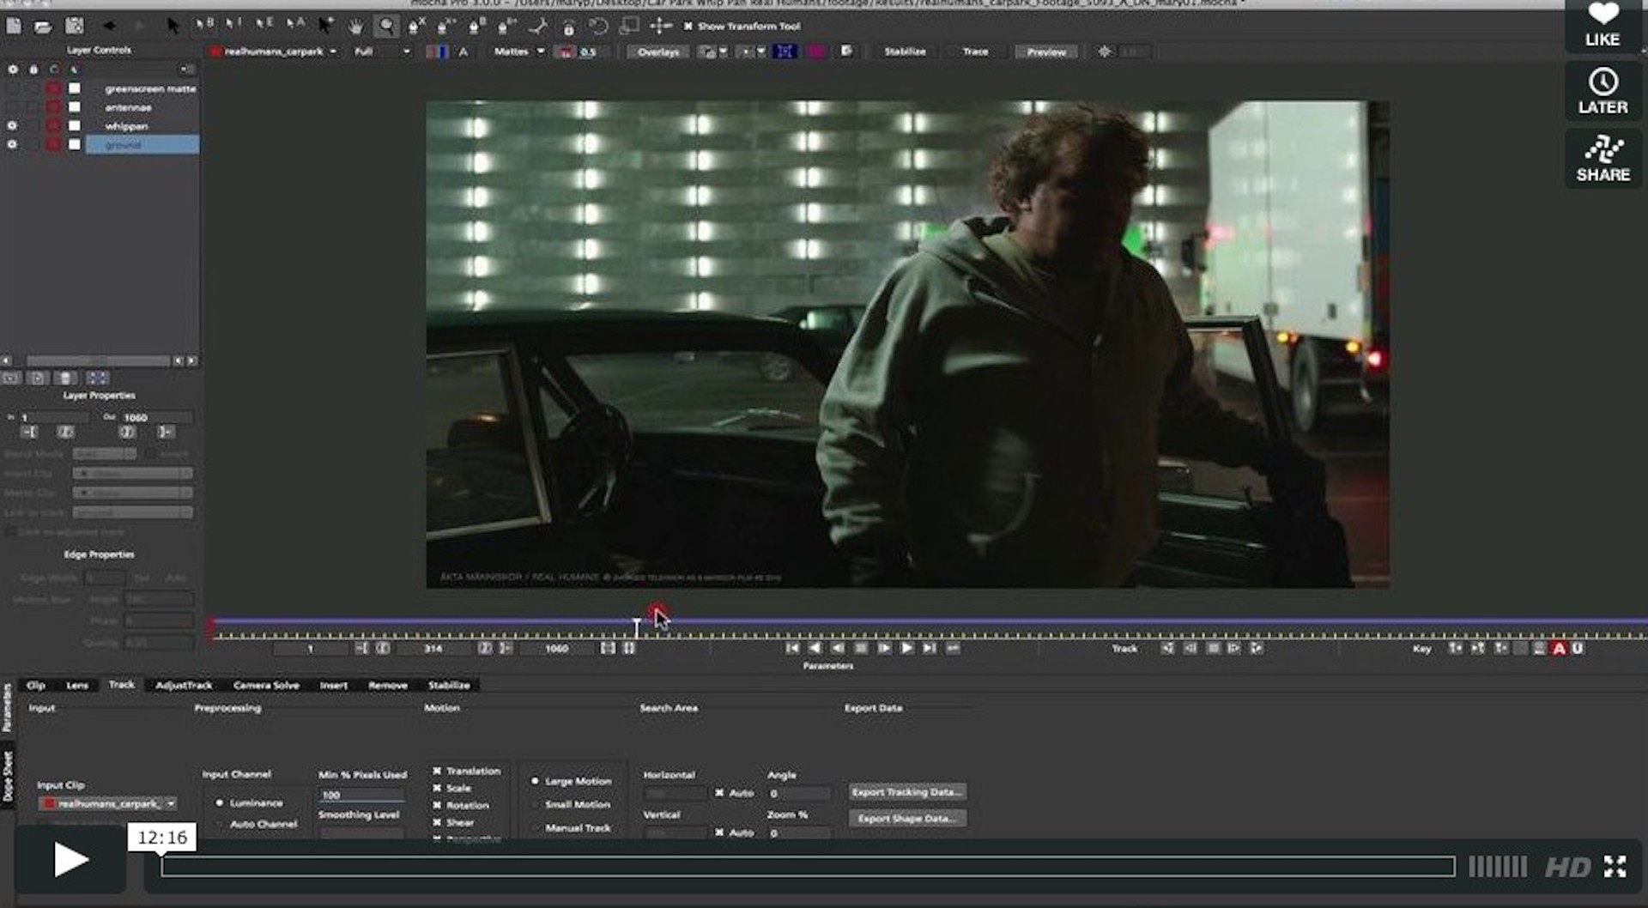The height and width of the screenshot is (908, 1648).
Task: Click the LATER clock icon
Action: pyautogui.click(x=1603, y=92)
